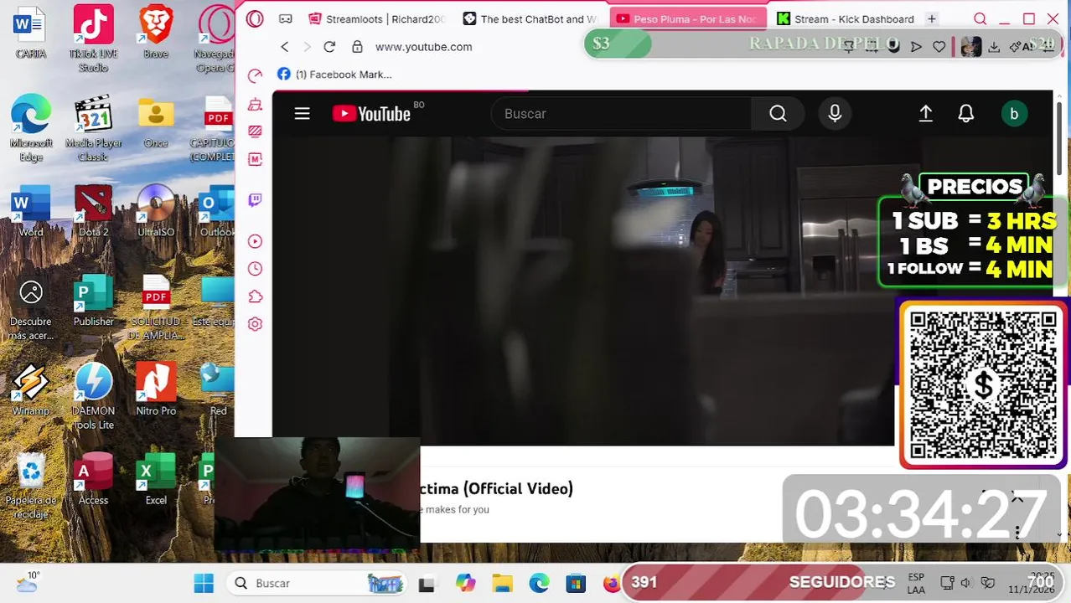The image size is (1071, 603).
Task: View site security padlock info
Action: coord(357,47)
